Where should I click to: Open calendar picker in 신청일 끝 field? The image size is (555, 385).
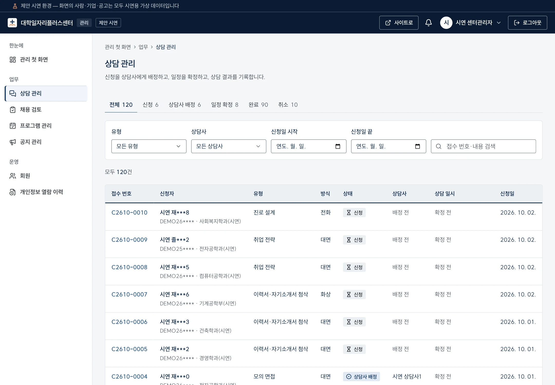[x=418, y=146]
